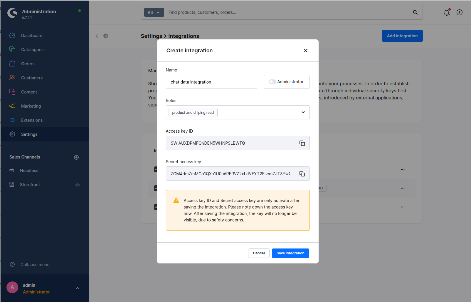Image resolution: width=471 pixels, height=302 pixels.
Task: Click the Name input field
Action: [211, 82]
